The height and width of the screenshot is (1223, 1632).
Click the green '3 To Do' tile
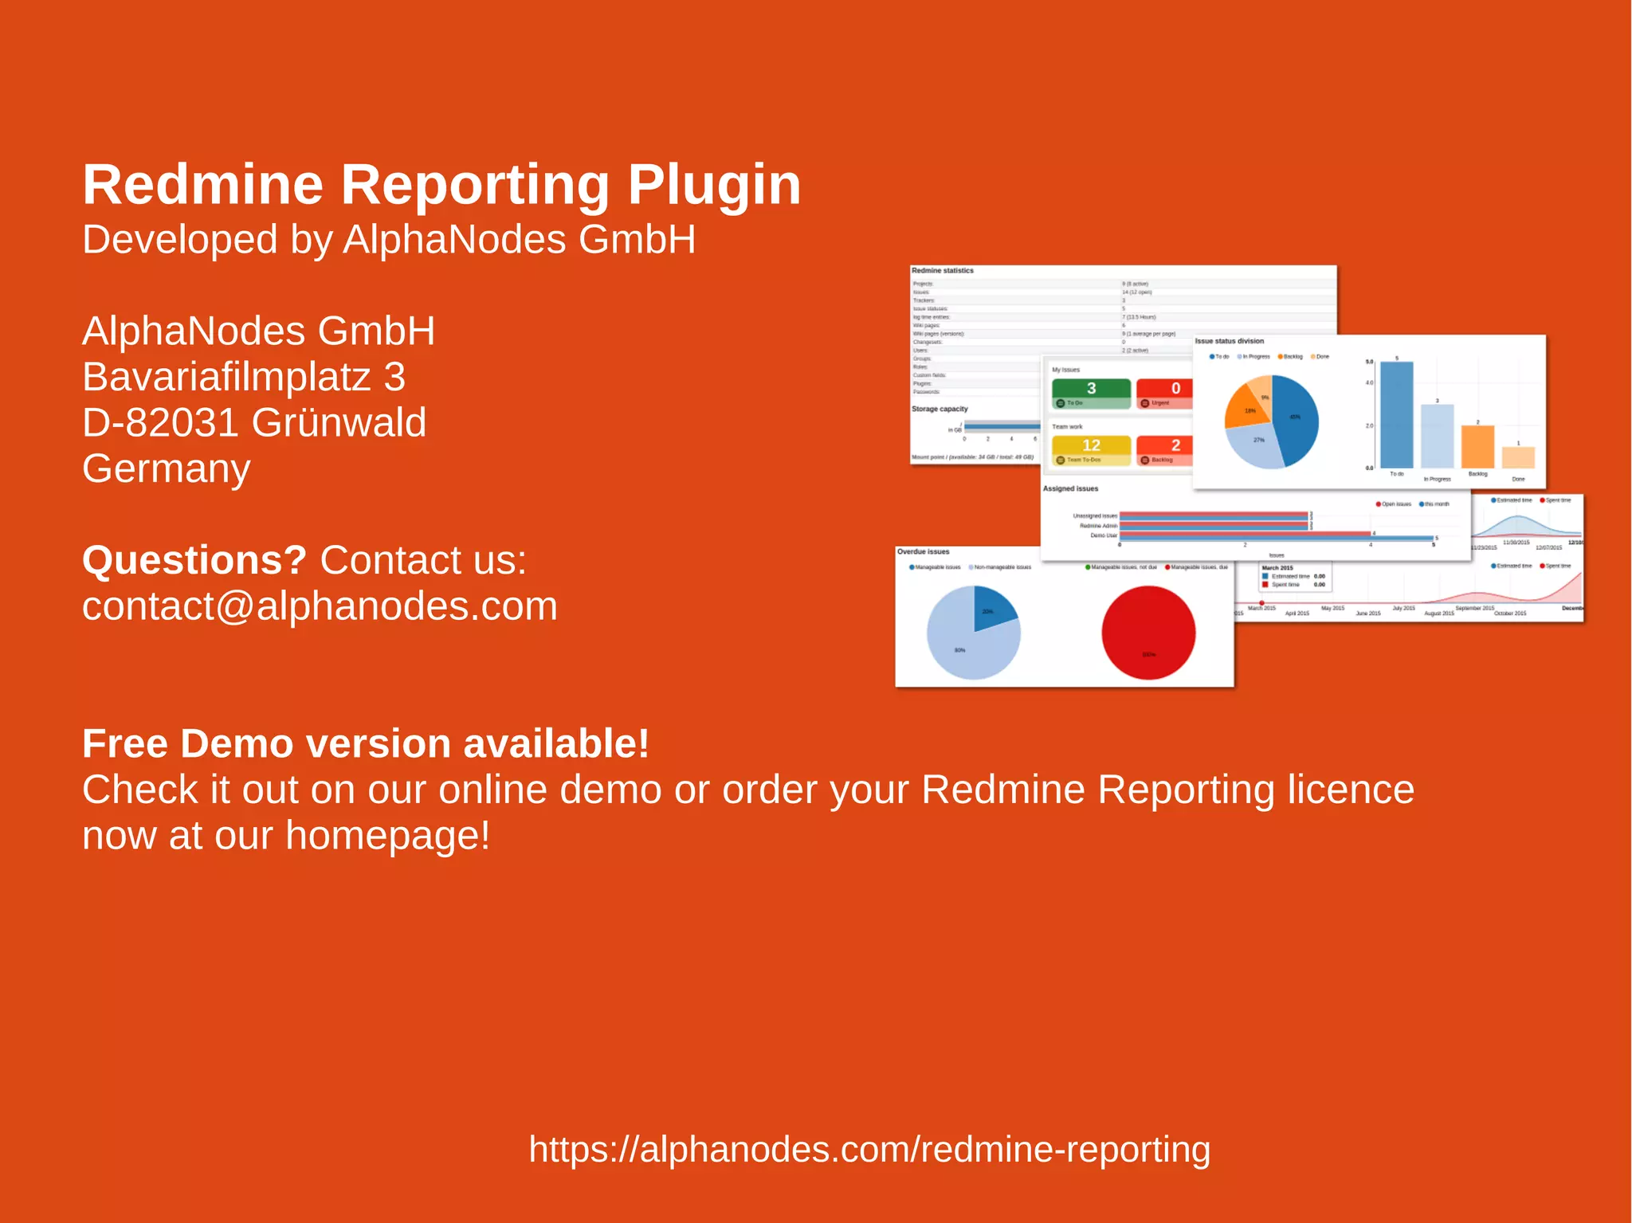coord(1091,394)
